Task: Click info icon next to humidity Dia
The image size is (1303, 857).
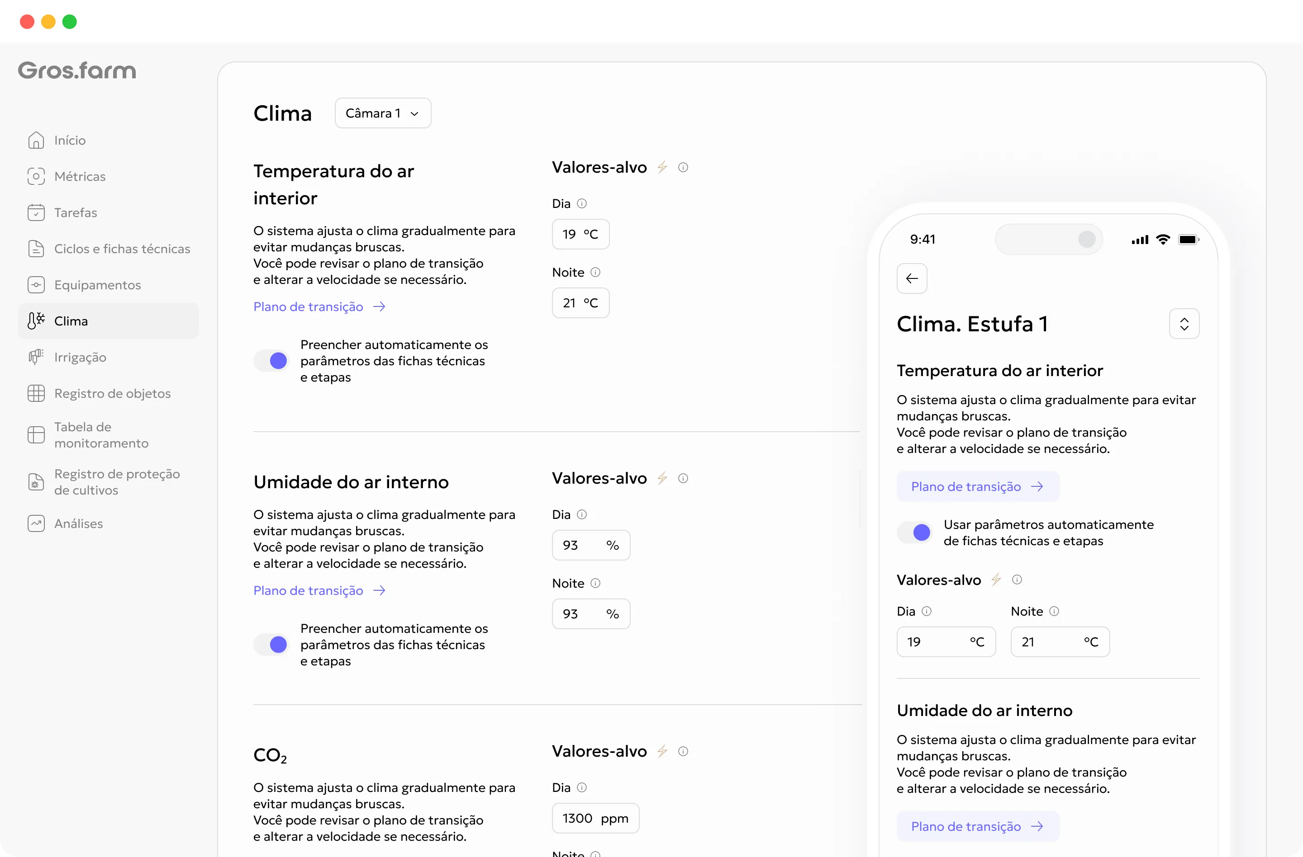Action: click(582, 514)
